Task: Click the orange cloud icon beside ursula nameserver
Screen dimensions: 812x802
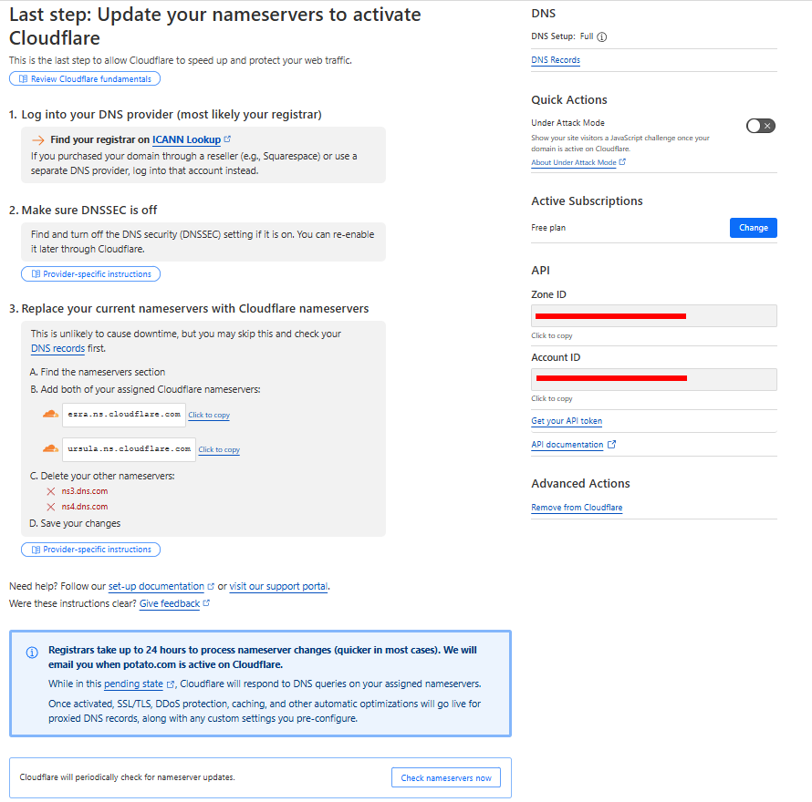Action: [x=50, y=448]
